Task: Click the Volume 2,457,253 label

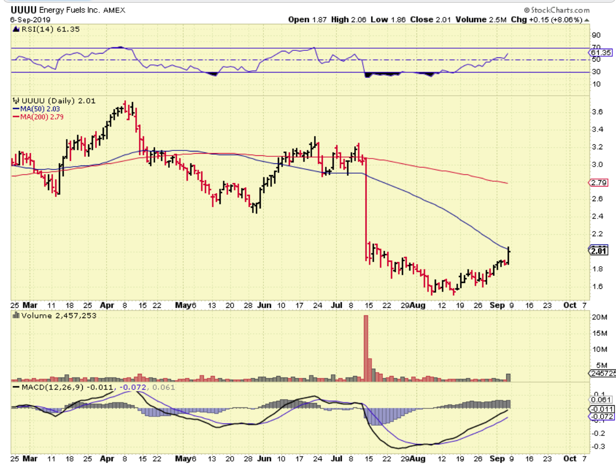Action: click(58, 315)
